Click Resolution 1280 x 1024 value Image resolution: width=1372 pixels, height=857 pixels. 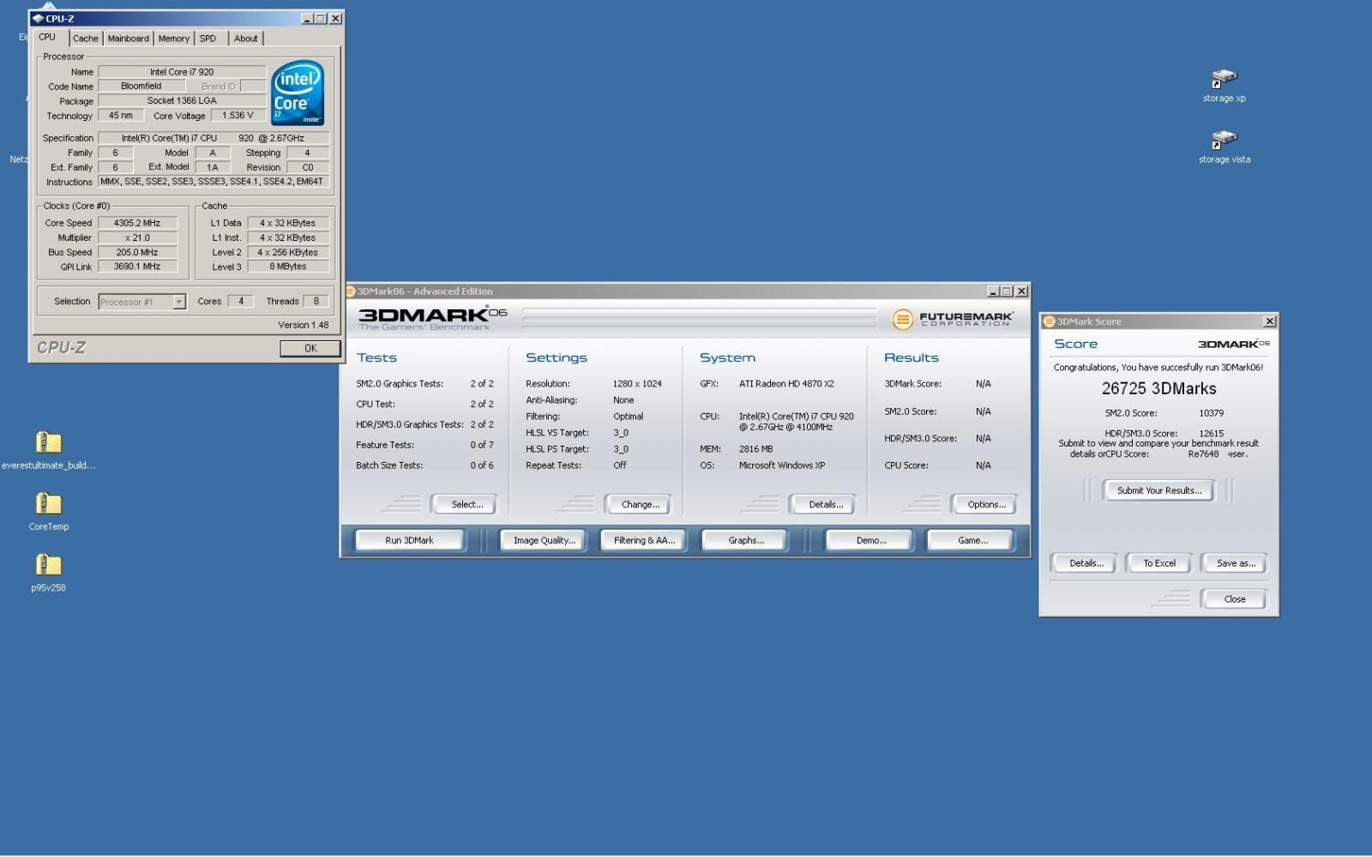coord(637,384)
